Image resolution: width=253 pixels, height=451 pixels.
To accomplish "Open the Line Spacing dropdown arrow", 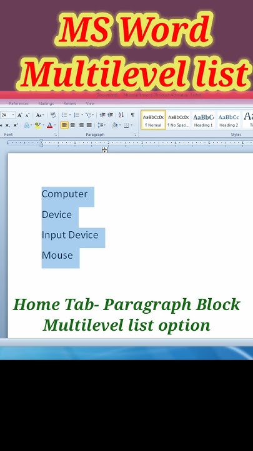I will point(105,125).
